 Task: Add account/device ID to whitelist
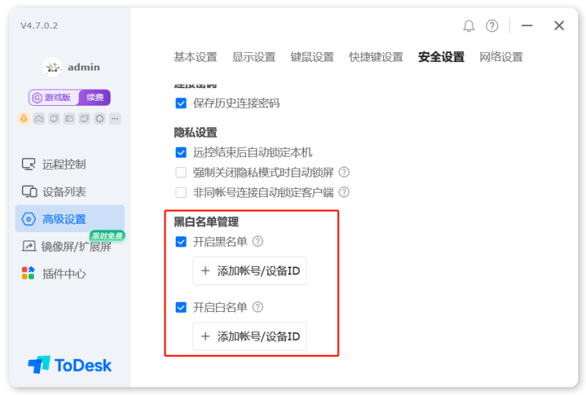click(250, 336)
